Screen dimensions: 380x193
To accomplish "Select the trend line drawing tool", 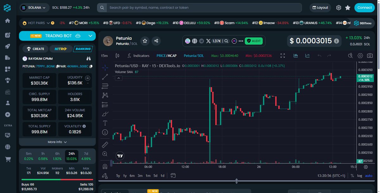I will [x=105, y=77].
